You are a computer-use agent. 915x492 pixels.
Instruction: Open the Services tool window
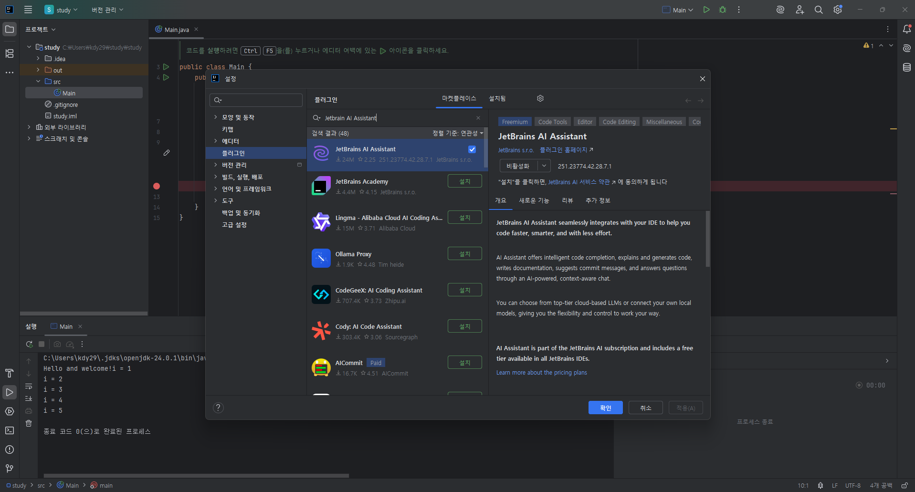(x=10, y=411)
